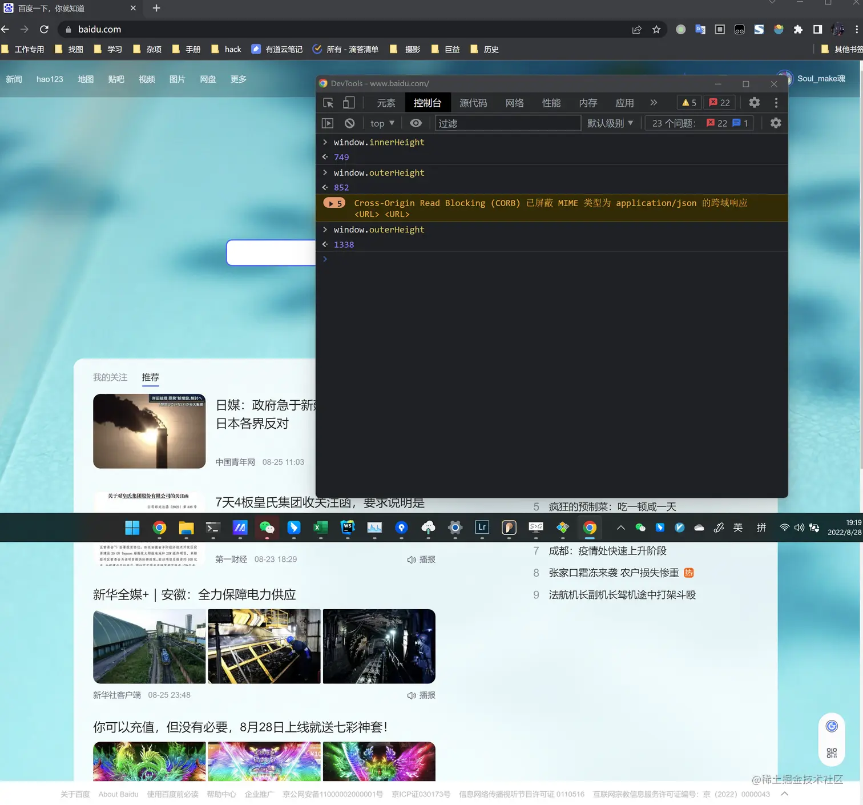Image resolution: width=863 pixels, height=805 pixels.
Task: Expand the 更多 menu on Baidu
Action: pyautogui.click(x=239, y=79)
